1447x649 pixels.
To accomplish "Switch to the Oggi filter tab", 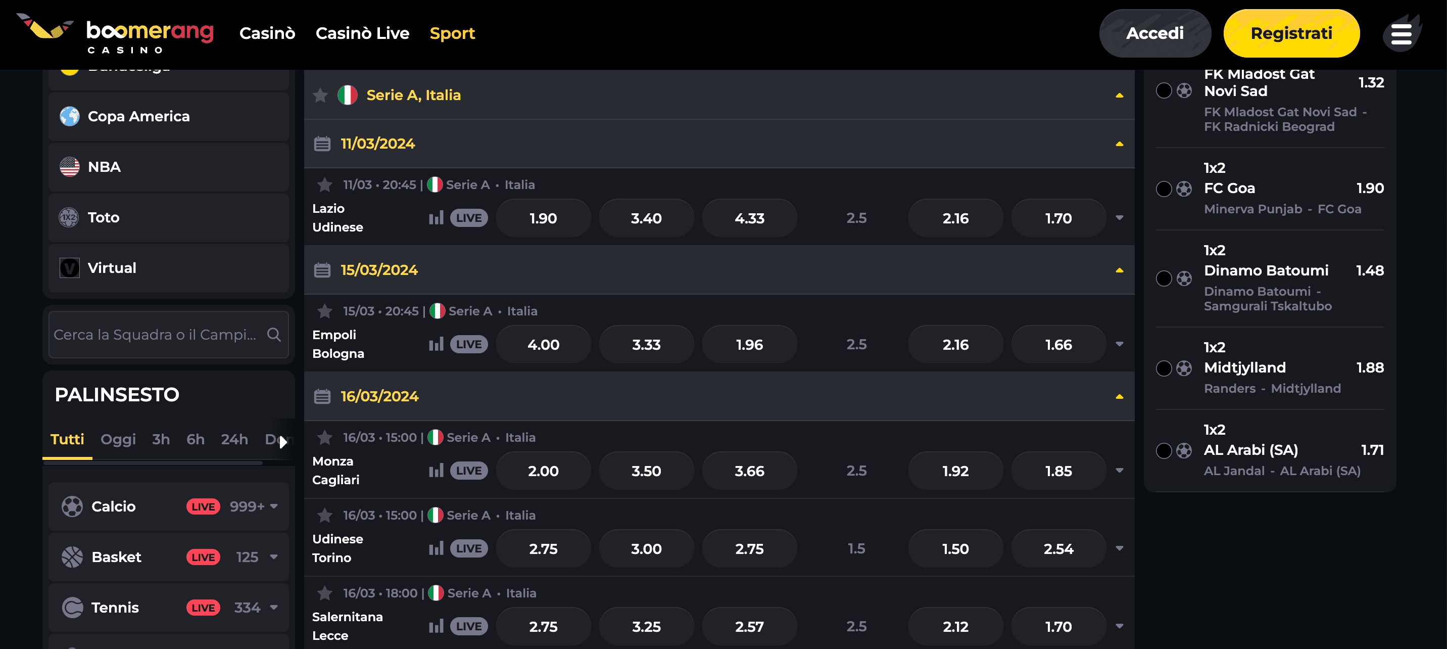I will pos(118,439).
